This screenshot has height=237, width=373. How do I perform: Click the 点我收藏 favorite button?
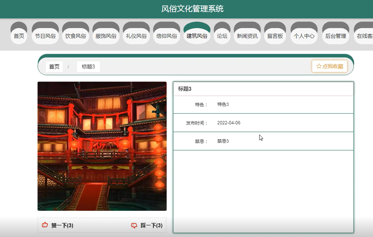pyautogui.click(x=329, y=66)
